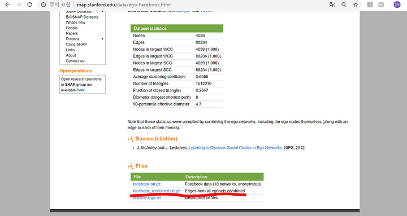Go forward with the browser forward arrow
Viewport: 407px width, 216px height.
tap(19, 5)
